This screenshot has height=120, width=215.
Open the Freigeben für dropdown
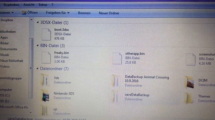[x=58, y=13]
